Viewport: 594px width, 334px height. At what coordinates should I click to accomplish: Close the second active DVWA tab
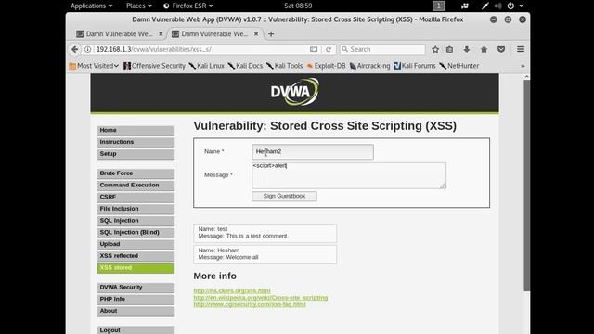[256, 34]
